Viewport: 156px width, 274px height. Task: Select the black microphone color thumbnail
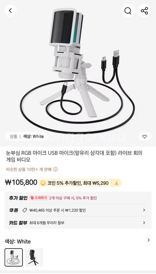[x=34, y=257]
